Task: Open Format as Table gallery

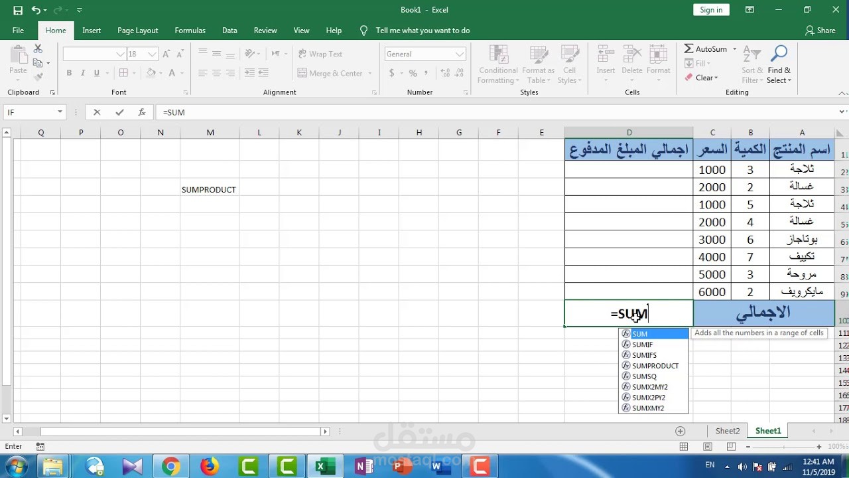Action: click(x=538, y=64)
